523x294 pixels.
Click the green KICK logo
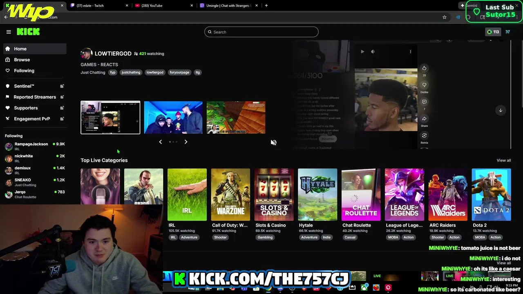[28, 32]
